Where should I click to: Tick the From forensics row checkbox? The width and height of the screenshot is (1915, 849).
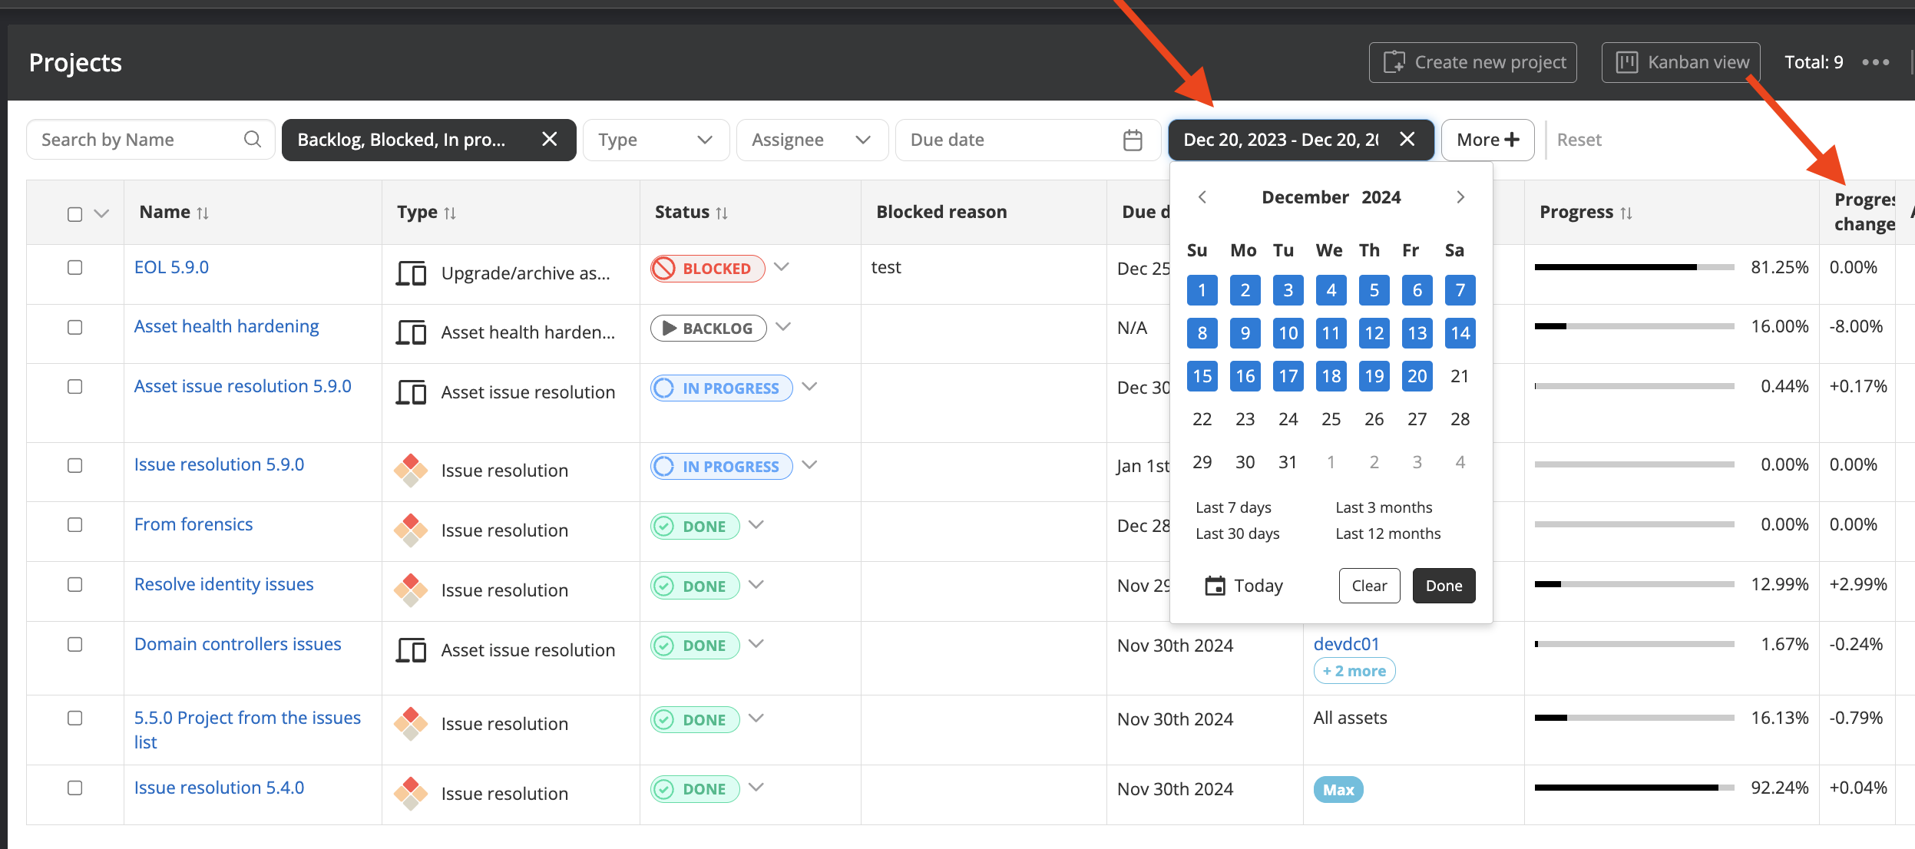pos(74,524)
